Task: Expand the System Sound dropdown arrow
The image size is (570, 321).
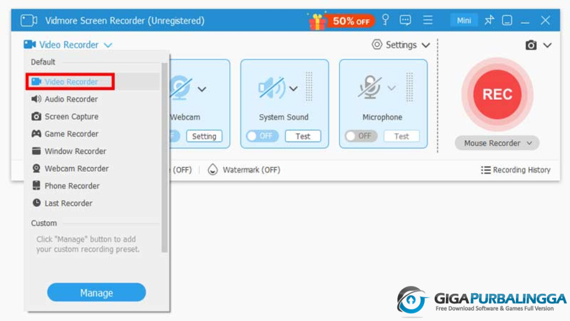Action: [293, 89]
